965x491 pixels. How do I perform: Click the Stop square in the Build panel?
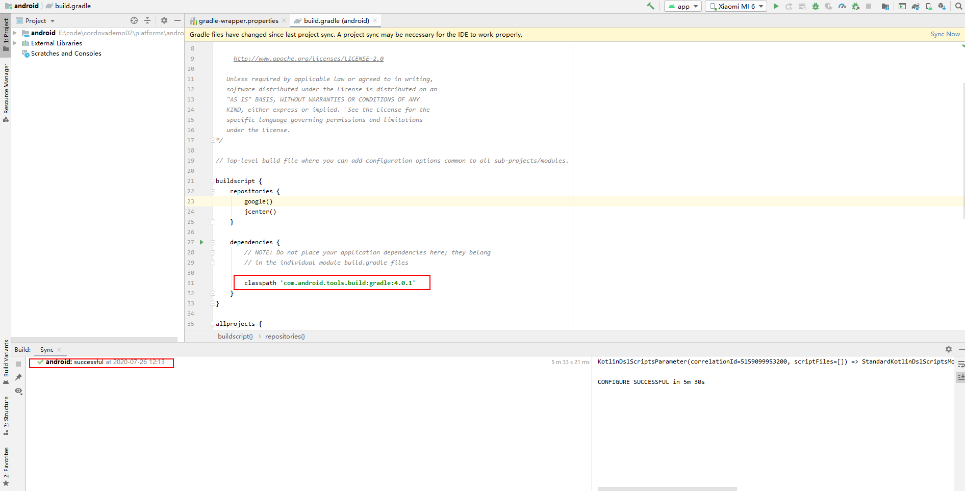point(18,364)
